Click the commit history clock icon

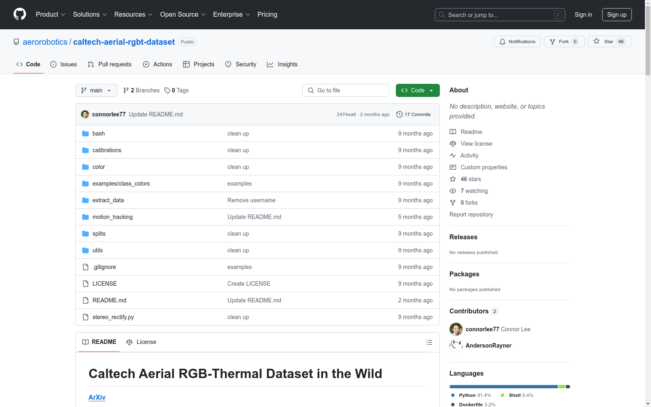[400, 114]
